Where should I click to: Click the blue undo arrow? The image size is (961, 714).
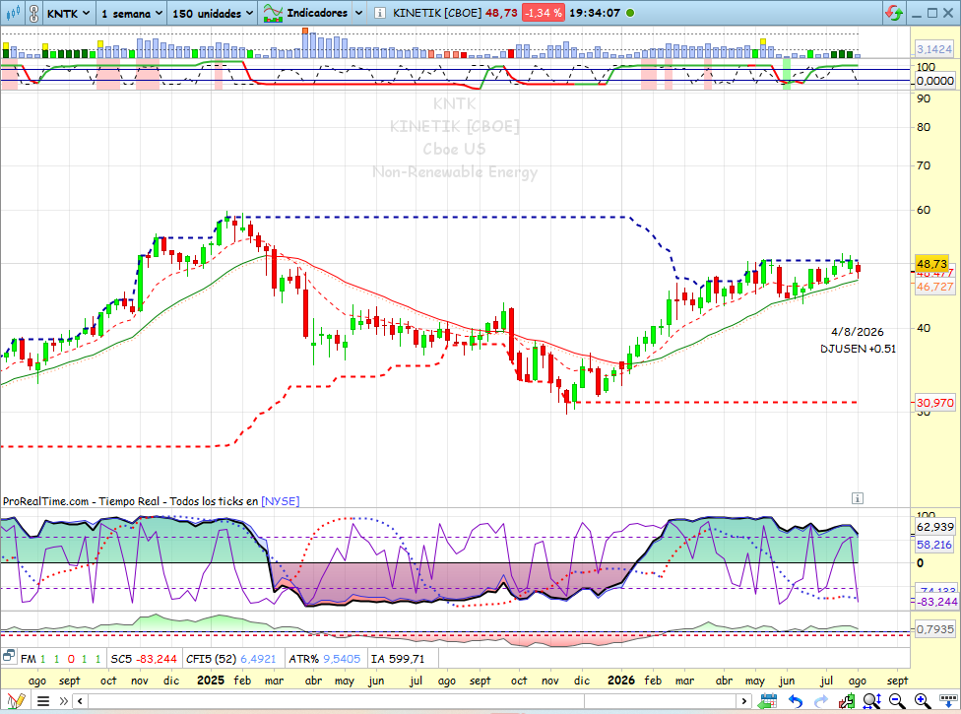[x=795, y=700]
